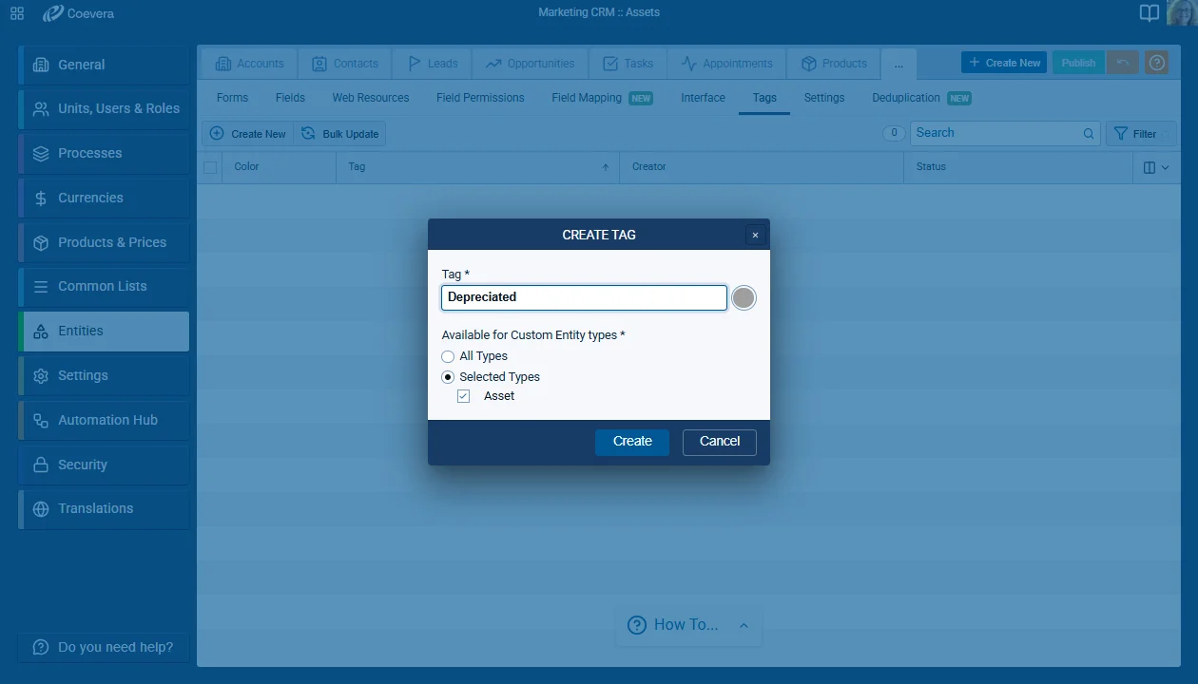Click top-right Create New button
The image size is (1198, 684).
click(1004, 63)
